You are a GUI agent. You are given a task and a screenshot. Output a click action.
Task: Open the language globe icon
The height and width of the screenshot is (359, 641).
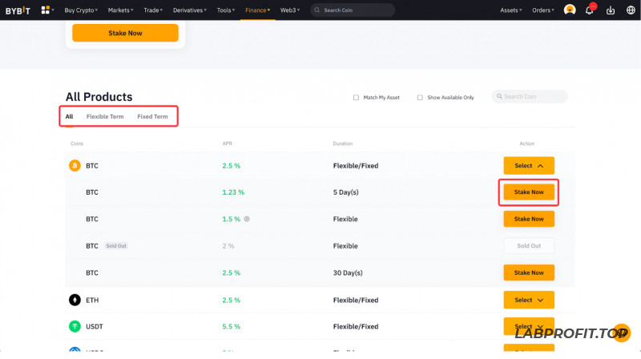click(x=631, y=10)
